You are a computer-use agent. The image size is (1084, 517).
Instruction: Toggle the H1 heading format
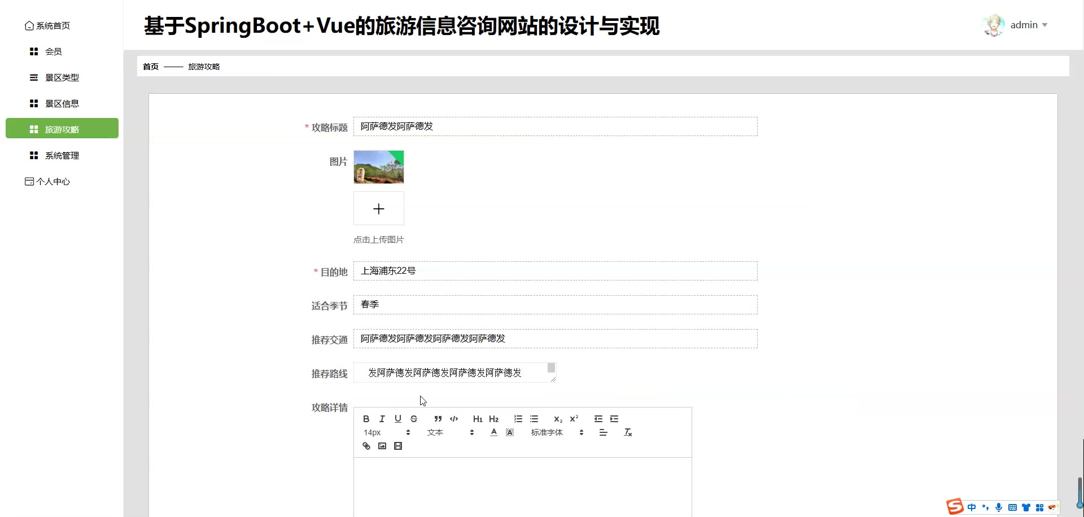coord(478,418)
